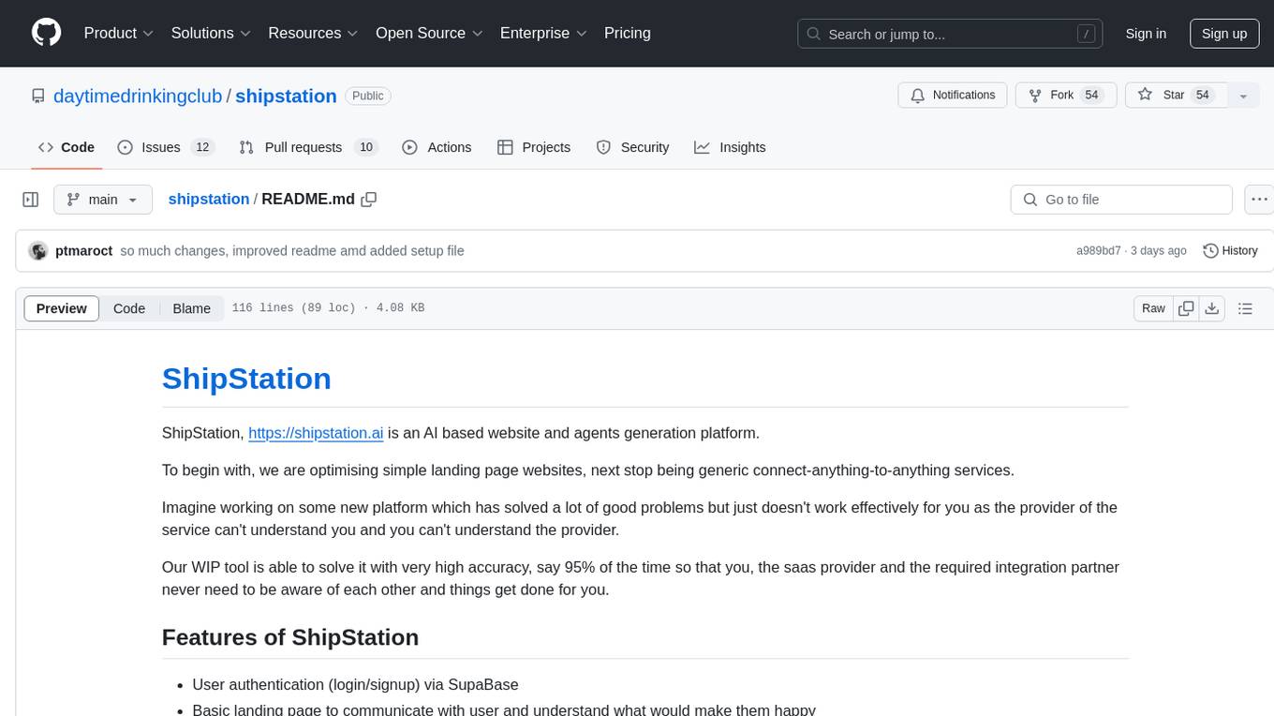Click the Issues count badge 12
The height and width of the screenshot is (716, 1274).
(201, 147)
